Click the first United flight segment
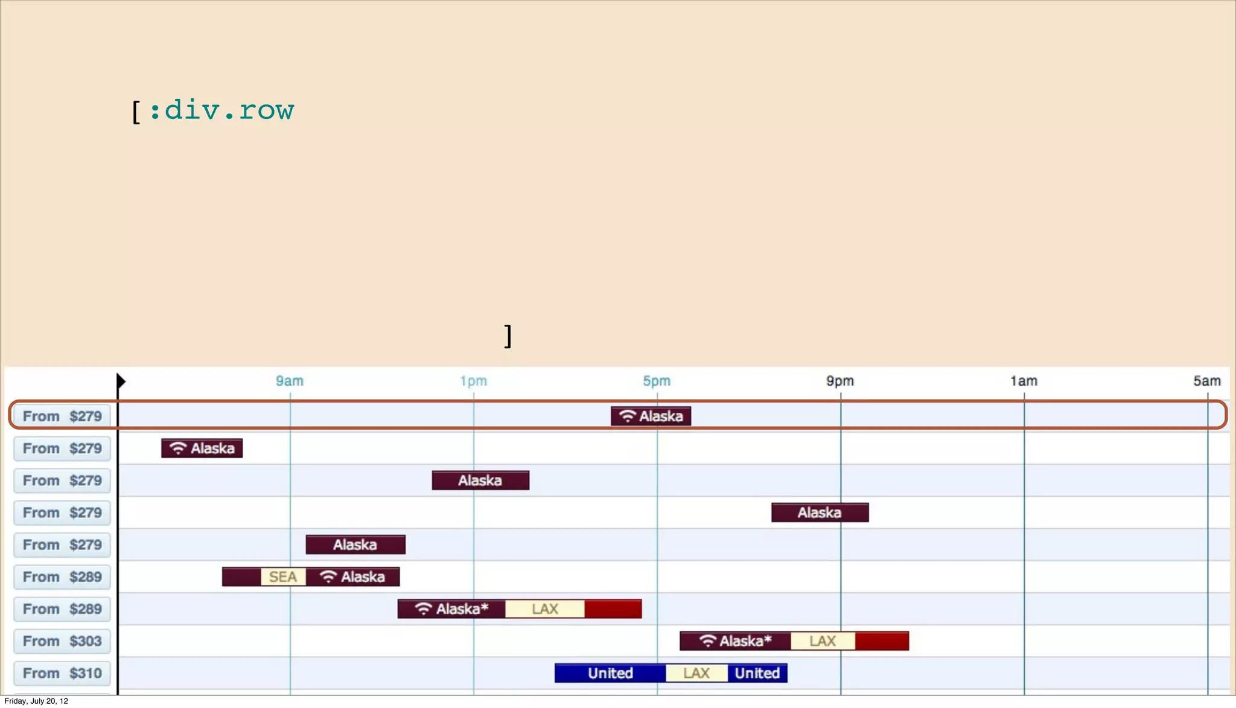The image size is (1236, 708). 610,673
